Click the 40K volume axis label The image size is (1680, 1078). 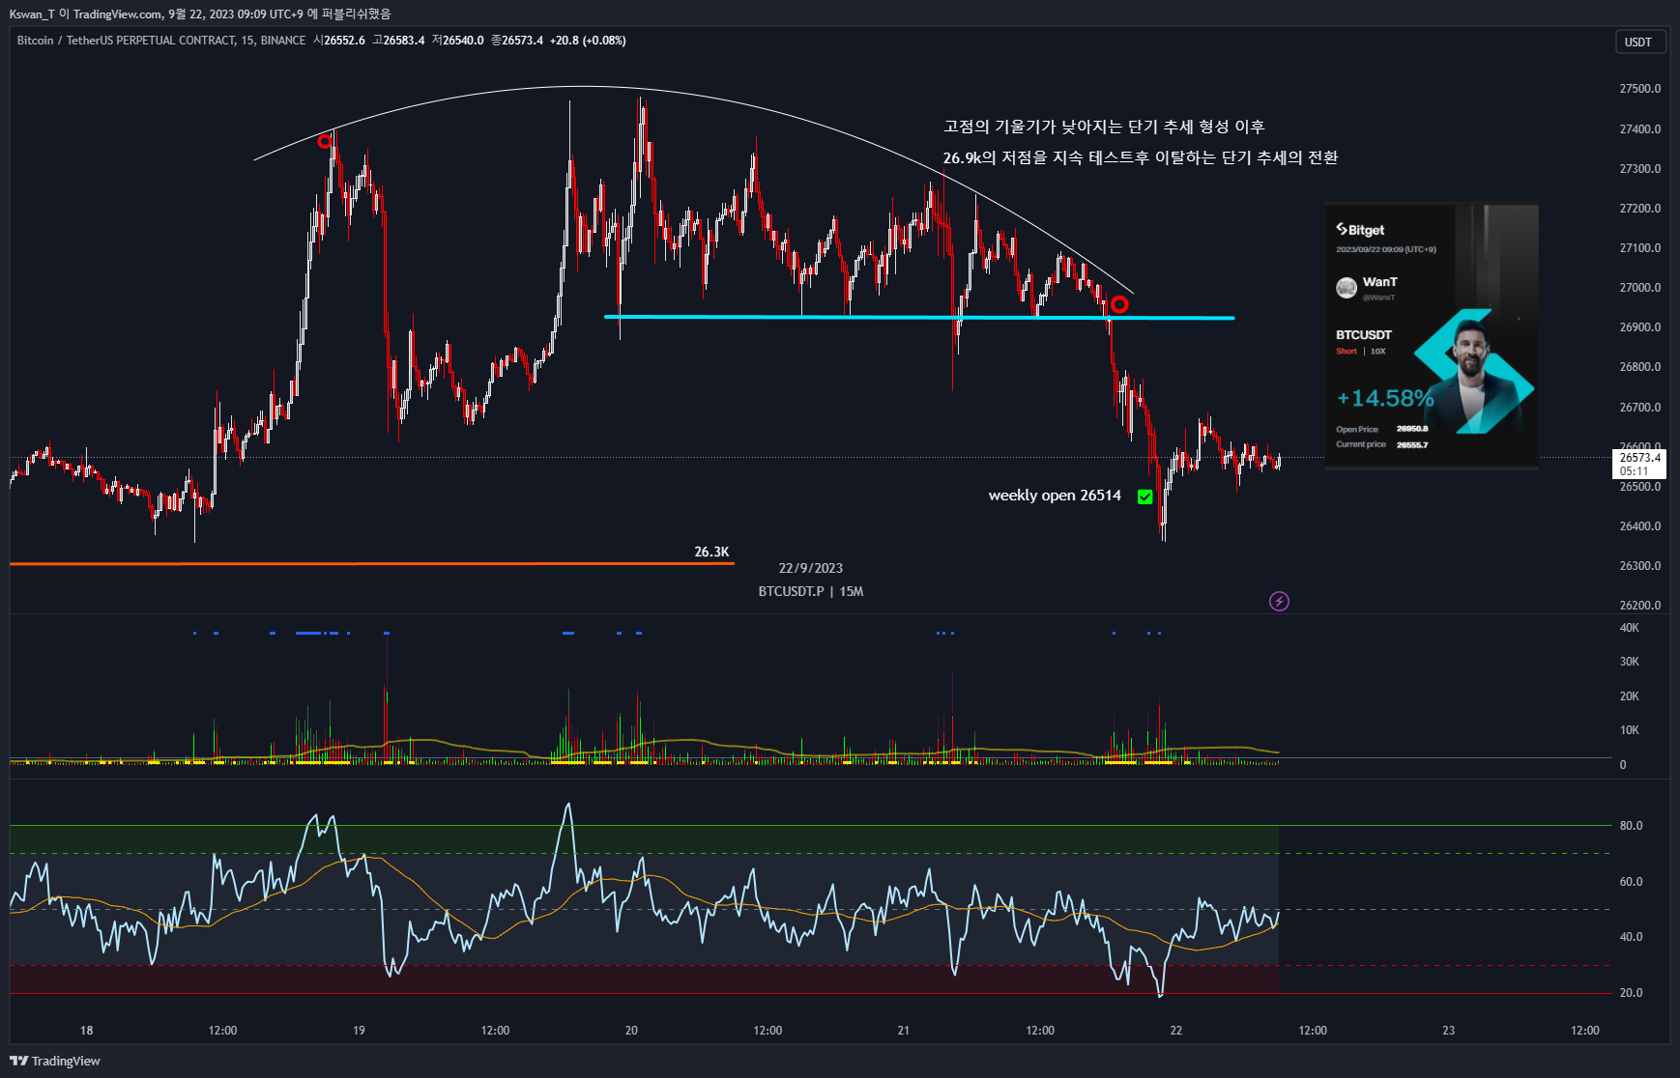[1630, 628]
